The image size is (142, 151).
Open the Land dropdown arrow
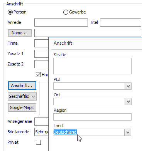click(128, 132)
